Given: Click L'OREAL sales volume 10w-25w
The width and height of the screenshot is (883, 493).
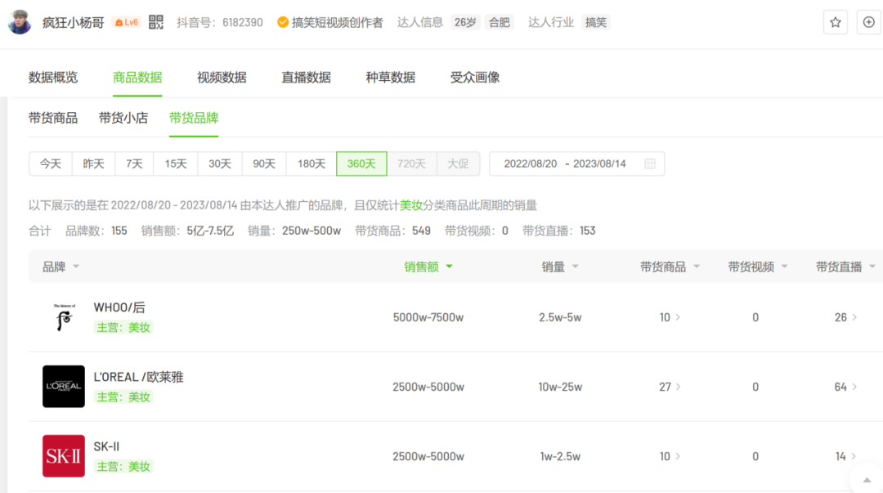Looking at the screenshot, I should 560,387.
